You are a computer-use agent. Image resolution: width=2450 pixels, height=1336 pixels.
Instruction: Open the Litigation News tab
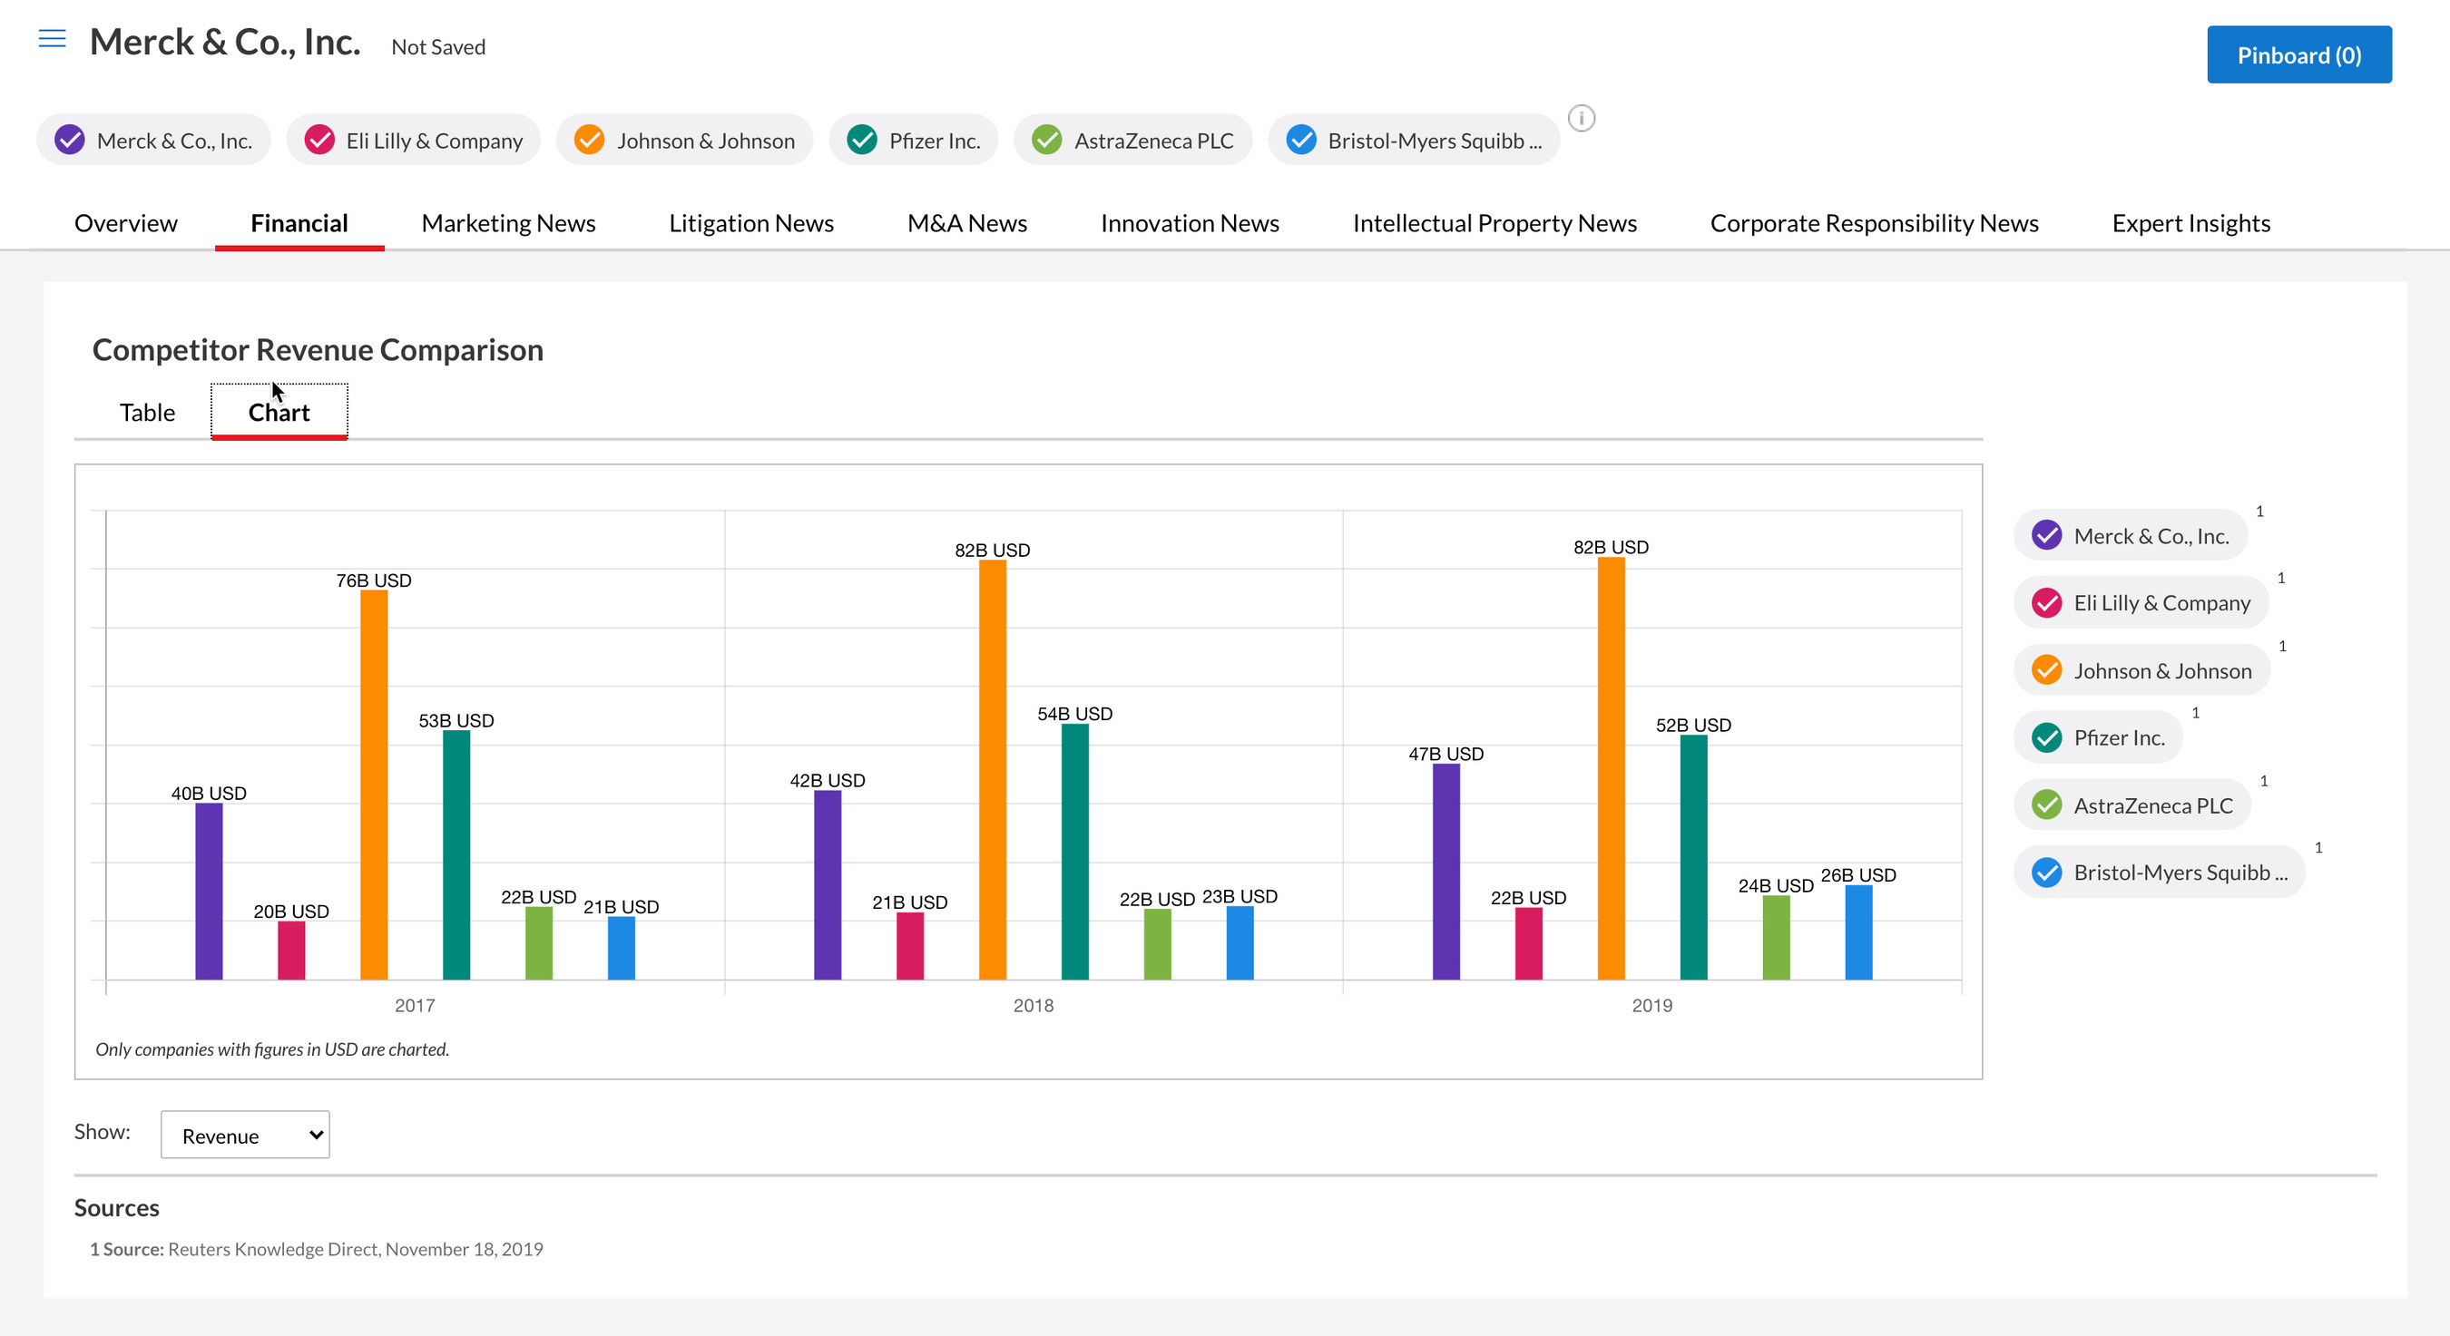point(750,223)
